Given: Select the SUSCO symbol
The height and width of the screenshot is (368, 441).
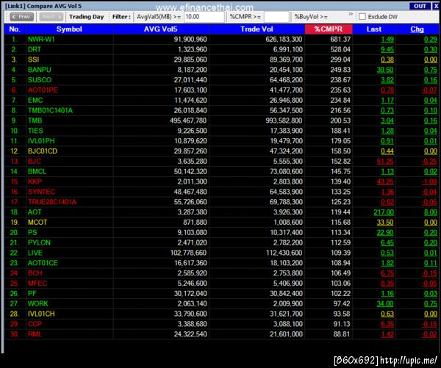Looking at the screenshot, I should (x=40, y=80).
